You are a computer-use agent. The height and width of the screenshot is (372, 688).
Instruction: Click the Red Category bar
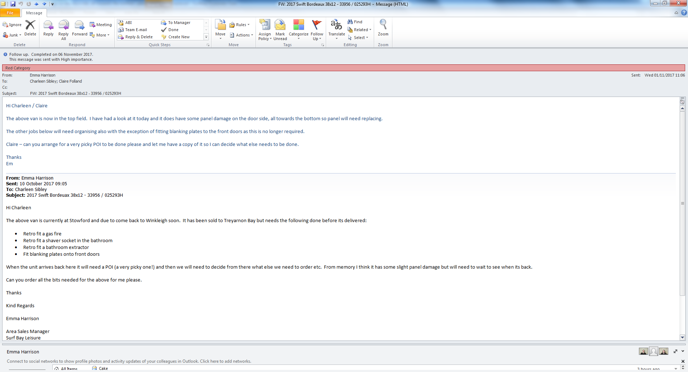pos(343,68)
